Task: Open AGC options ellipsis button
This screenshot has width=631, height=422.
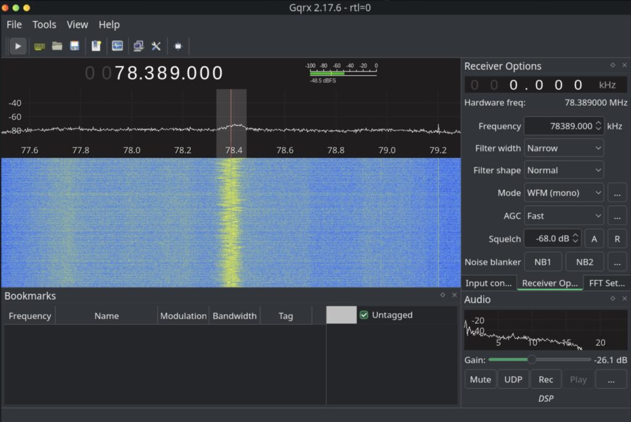Action: point(617,216)
